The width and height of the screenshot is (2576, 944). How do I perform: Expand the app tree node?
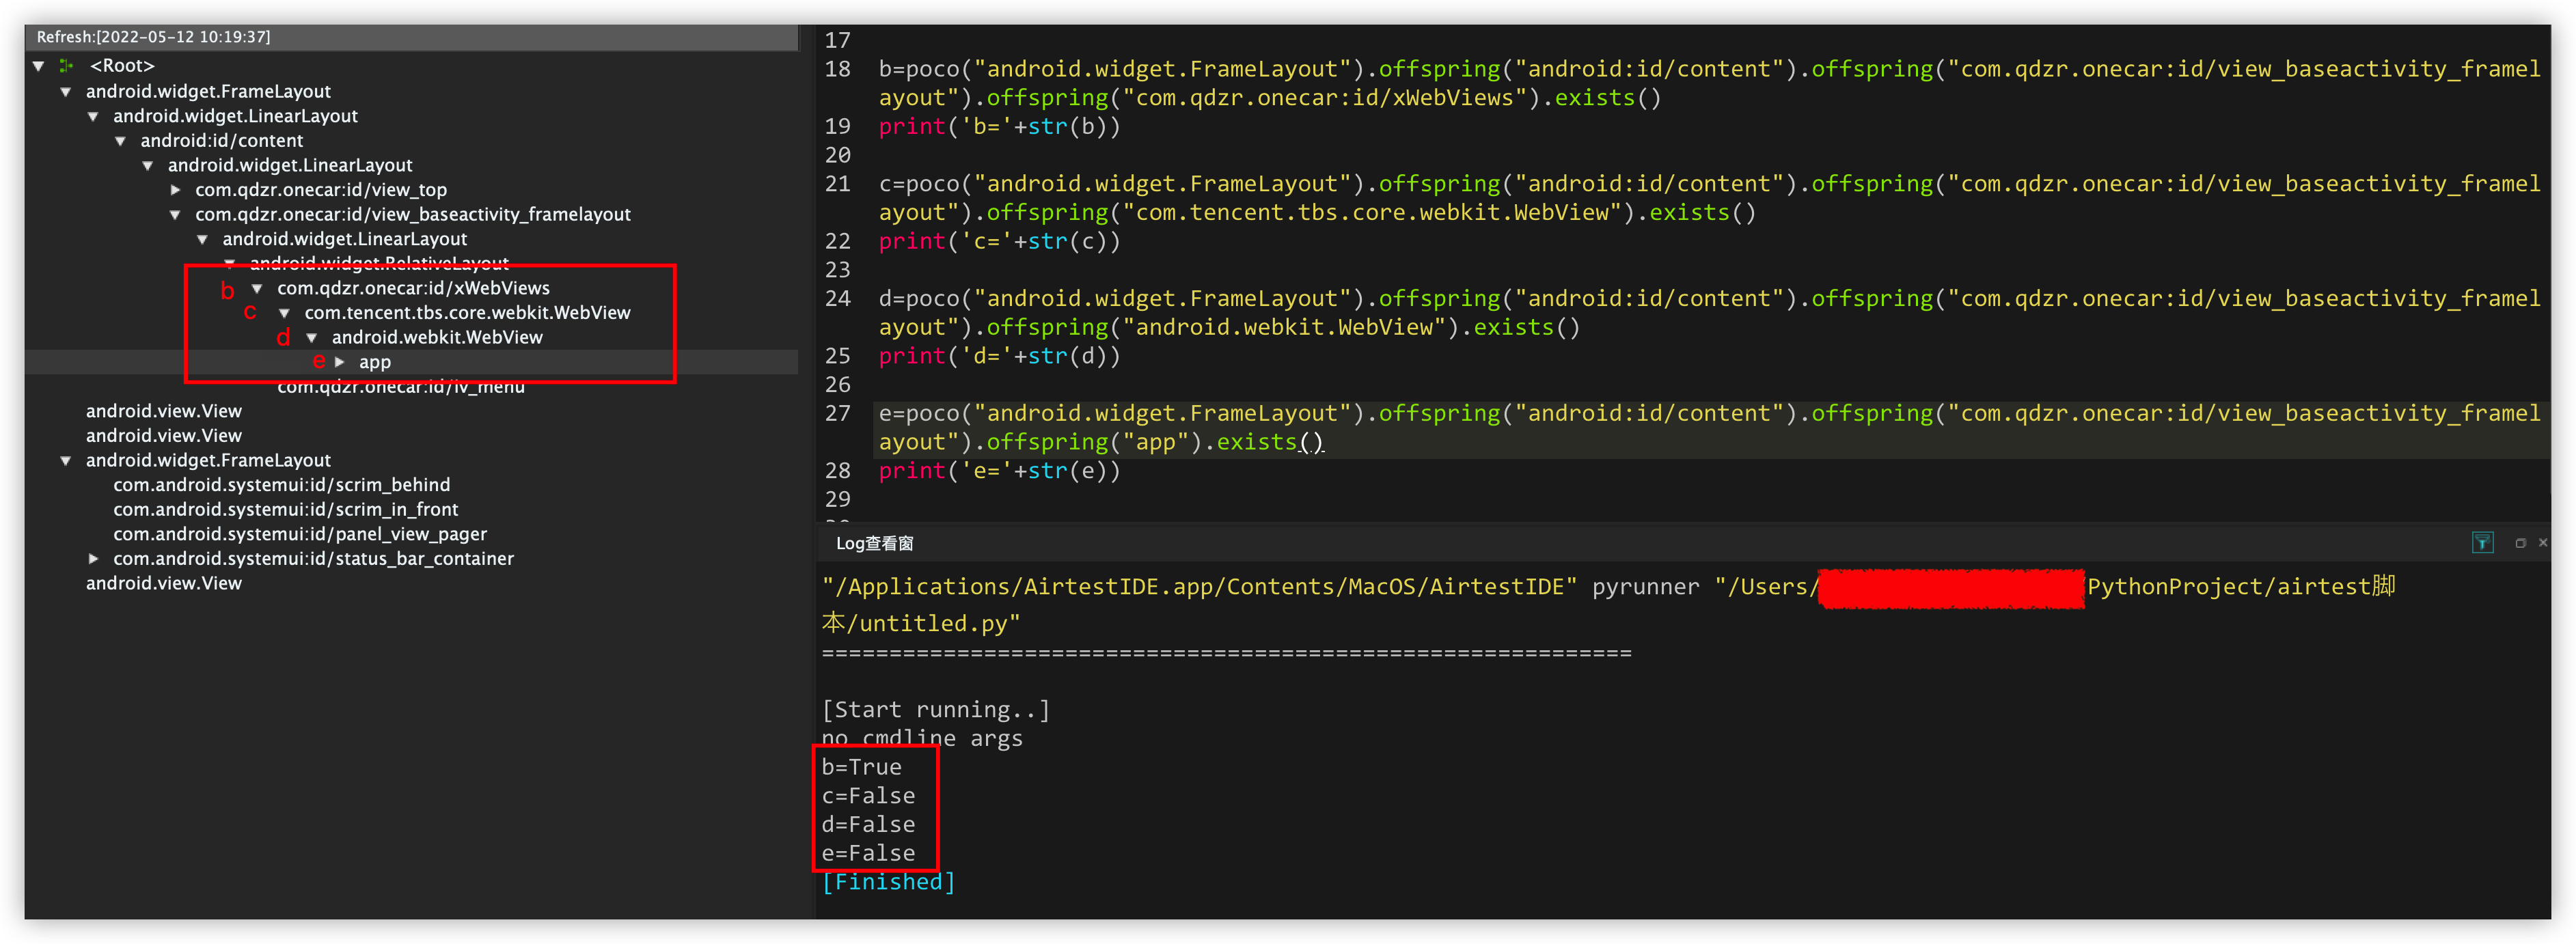pos(339,362)
